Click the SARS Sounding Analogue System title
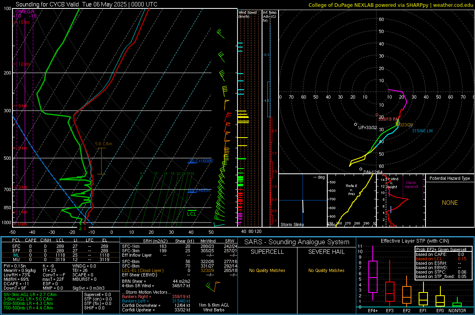Screen dimensions: 475x315 pos(297,242)
